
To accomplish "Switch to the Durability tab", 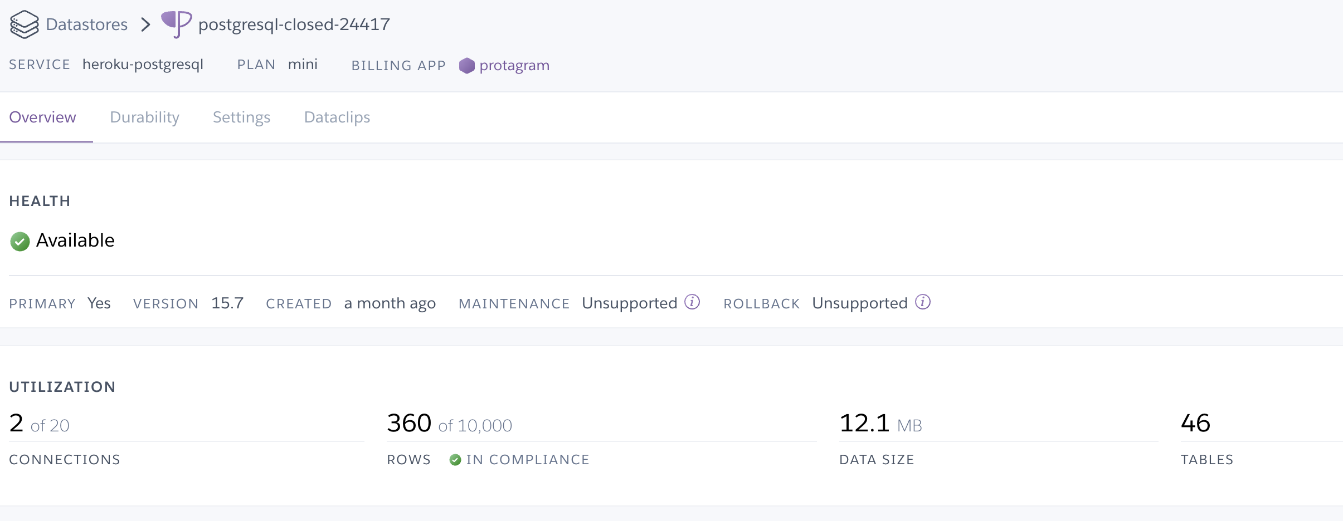I will point(144,117).
